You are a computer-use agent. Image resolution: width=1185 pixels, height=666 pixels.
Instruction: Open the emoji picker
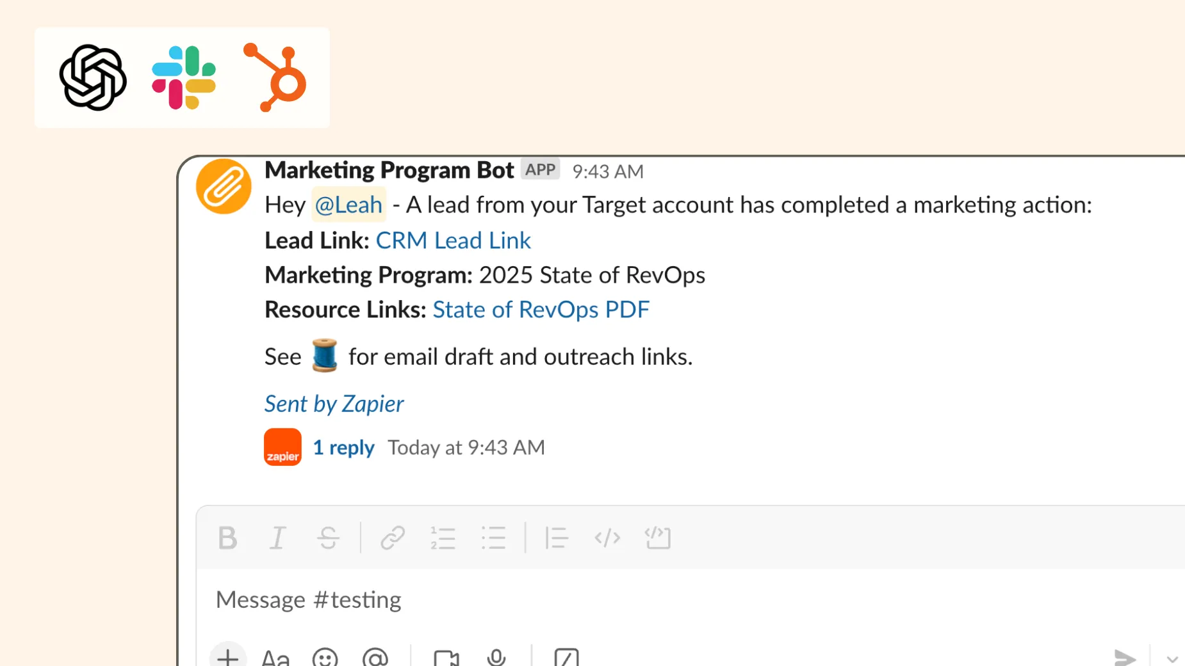(325, 658)
